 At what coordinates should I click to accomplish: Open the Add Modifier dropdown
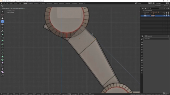point(156,39)
